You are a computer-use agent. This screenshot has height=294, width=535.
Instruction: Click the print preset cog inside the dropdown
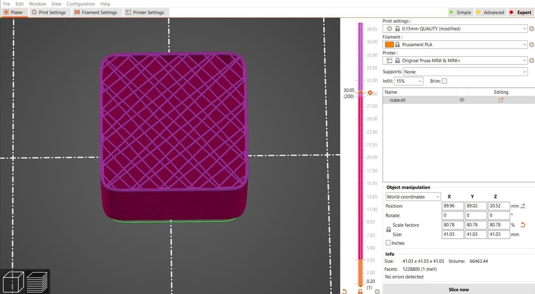coord(389,29)
